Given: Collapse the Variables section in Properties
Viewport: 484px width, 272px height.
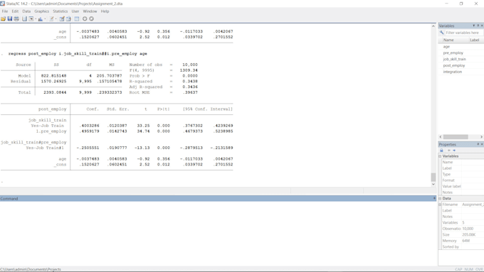Looking at the screenshot, I should [x=440, y=156].
